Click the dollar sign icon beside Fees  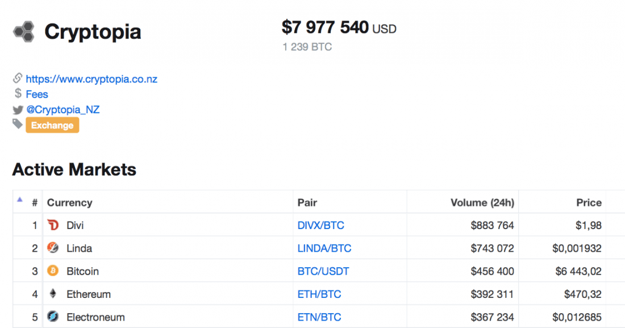pos(18,93)
